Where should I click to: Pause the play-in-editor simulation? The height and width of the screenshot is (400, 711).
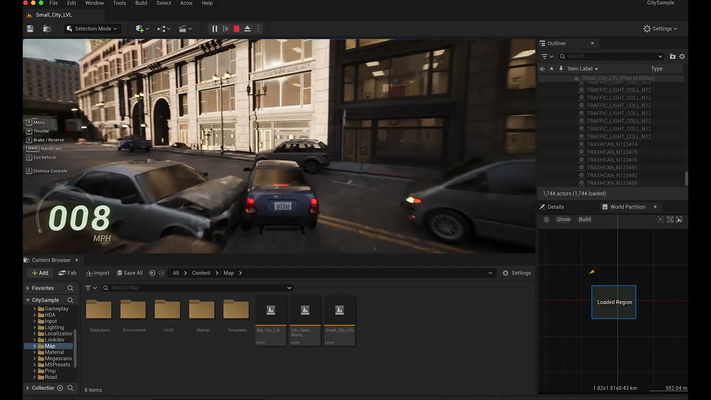[x=214, y=29]
